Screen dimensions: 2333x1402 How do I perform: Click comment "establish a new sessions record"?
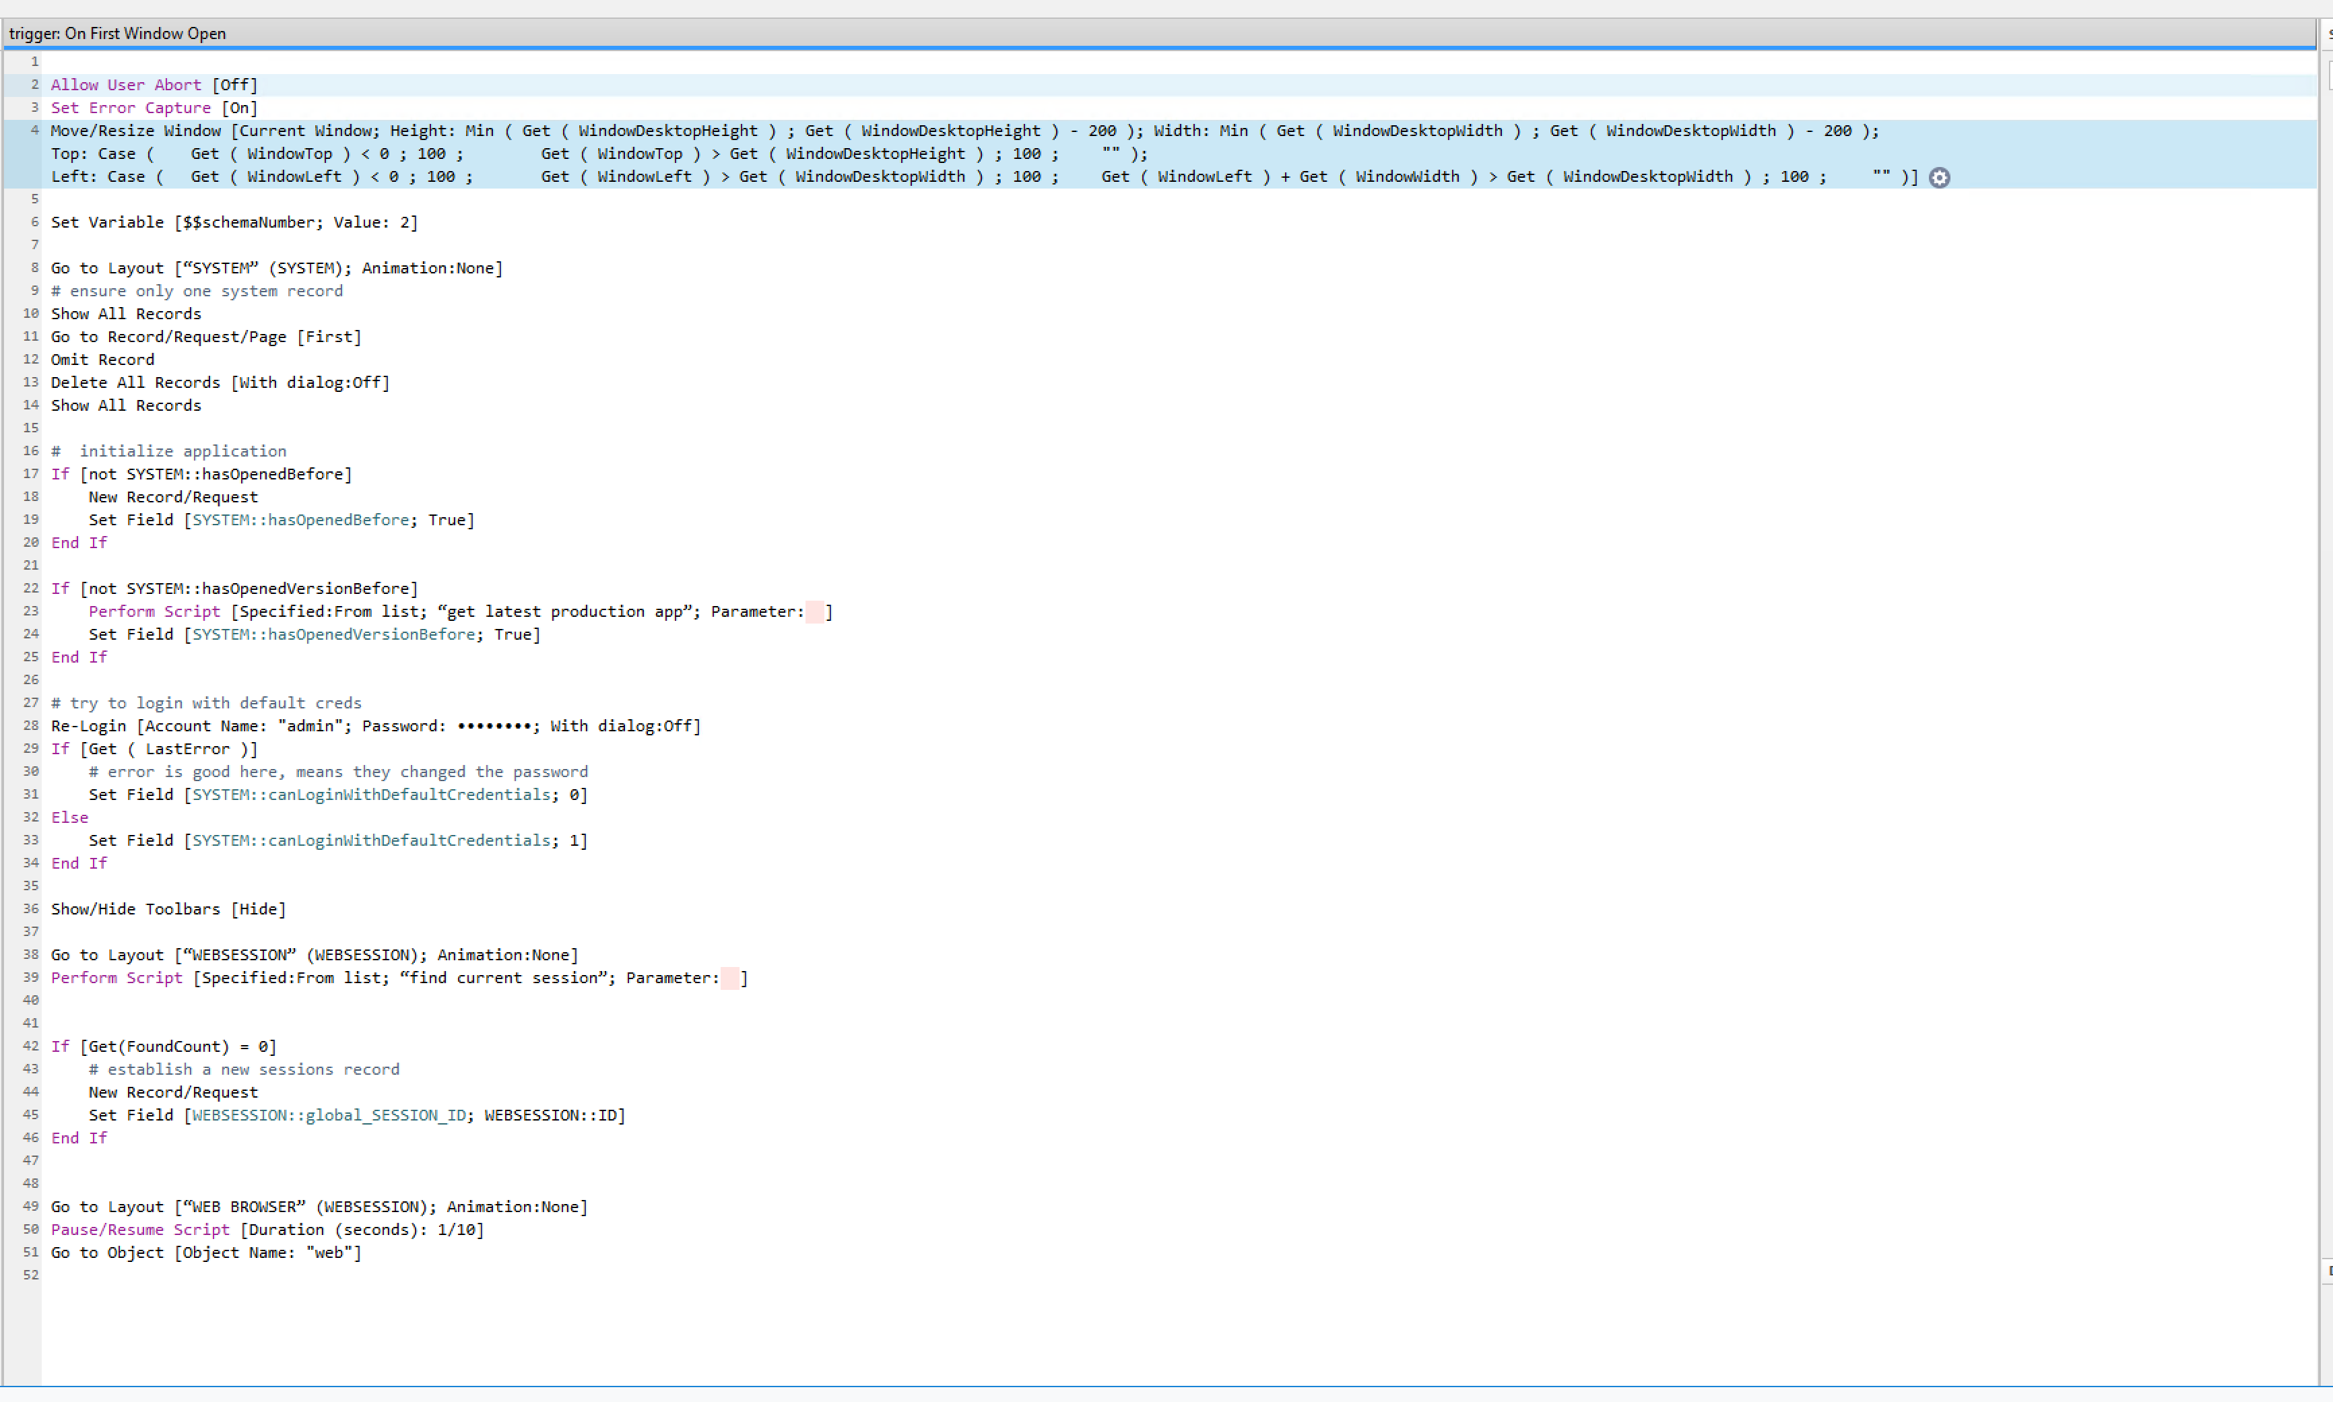[x=244, y=1069]
